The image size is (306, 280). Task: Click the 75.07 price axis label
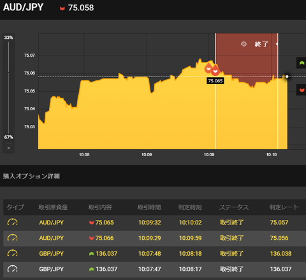click(29, 55)
